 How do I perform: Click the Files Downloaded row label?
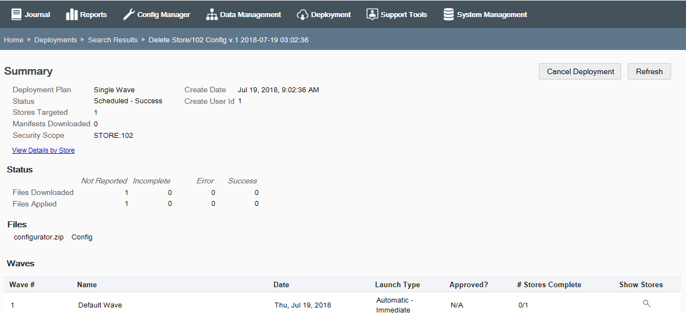coord(43,192)
